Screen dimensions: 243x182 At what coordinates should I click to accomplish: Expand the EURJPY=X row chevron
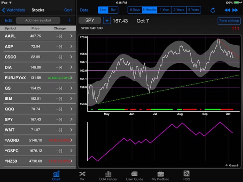click(71, 78)
